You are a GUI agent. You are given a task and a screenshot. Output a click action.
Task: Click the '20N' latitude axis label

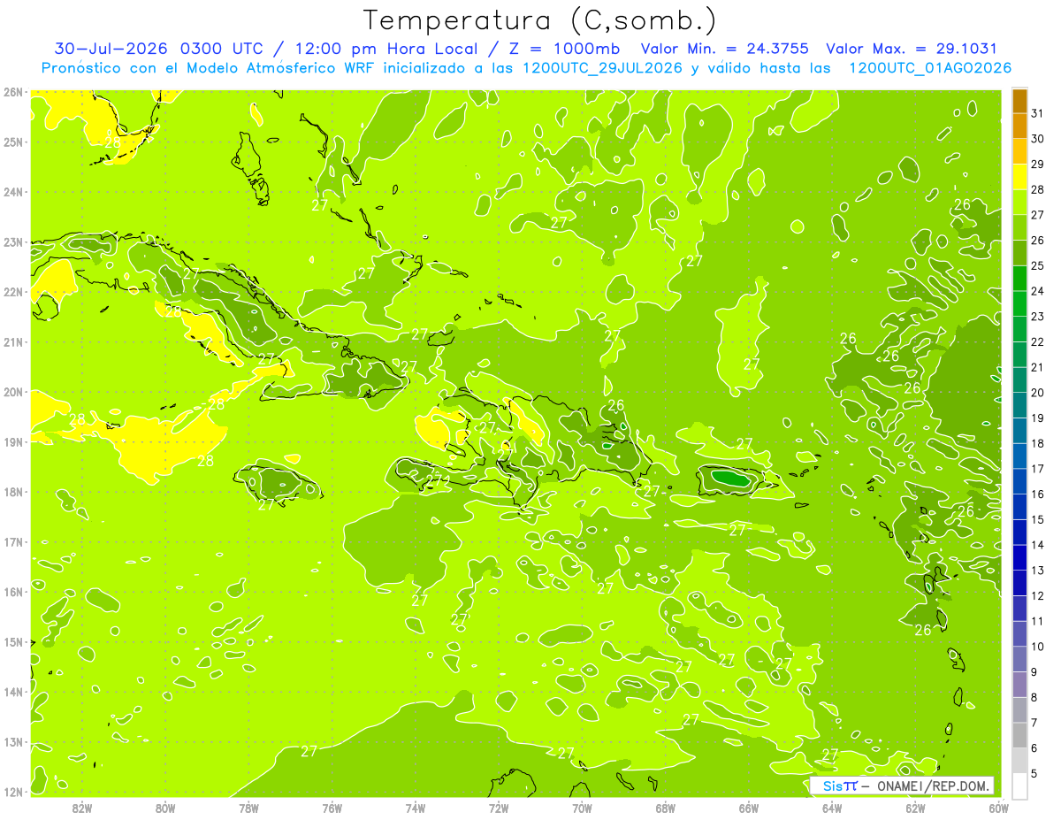(x=13, y=392)
